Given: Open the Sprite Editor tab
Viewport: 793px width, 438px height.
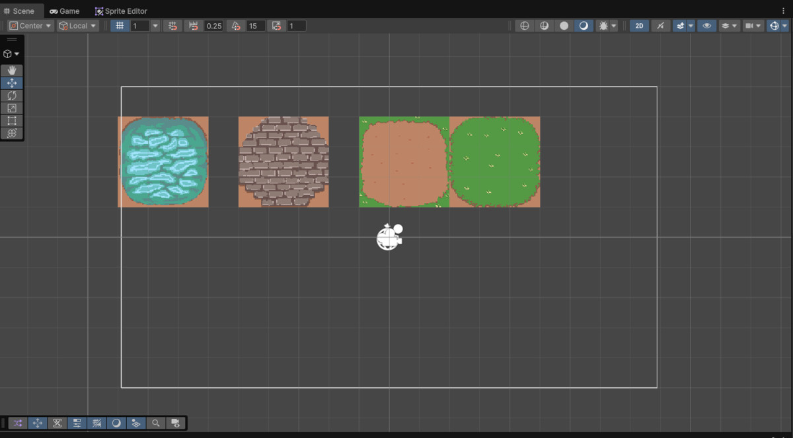Looking at the screenshot, I should coord(122,11).
